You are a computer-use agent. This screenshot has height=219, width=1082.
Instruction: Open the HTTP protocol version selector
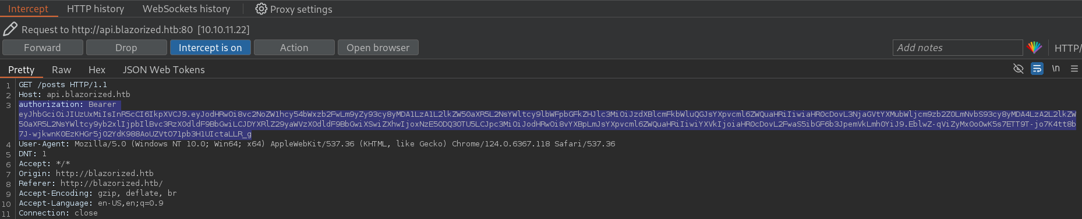[x=1068, y=48]
